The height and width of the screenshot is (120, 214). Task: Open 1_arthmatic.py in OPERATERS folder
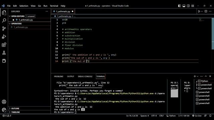coord(21,27)
